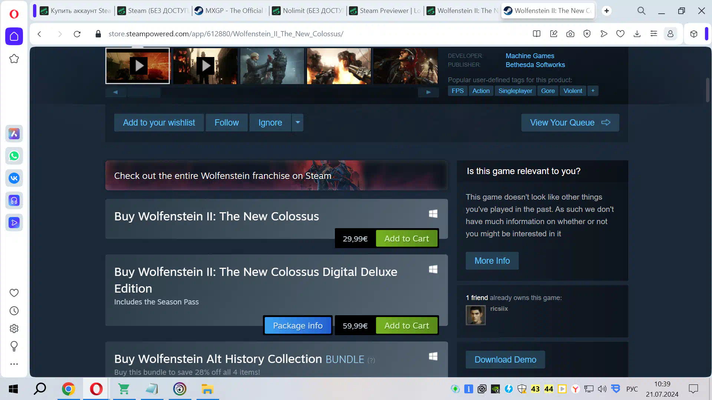Open Opera home start page sidebar button
712x400 pixels.
[14, 36]
